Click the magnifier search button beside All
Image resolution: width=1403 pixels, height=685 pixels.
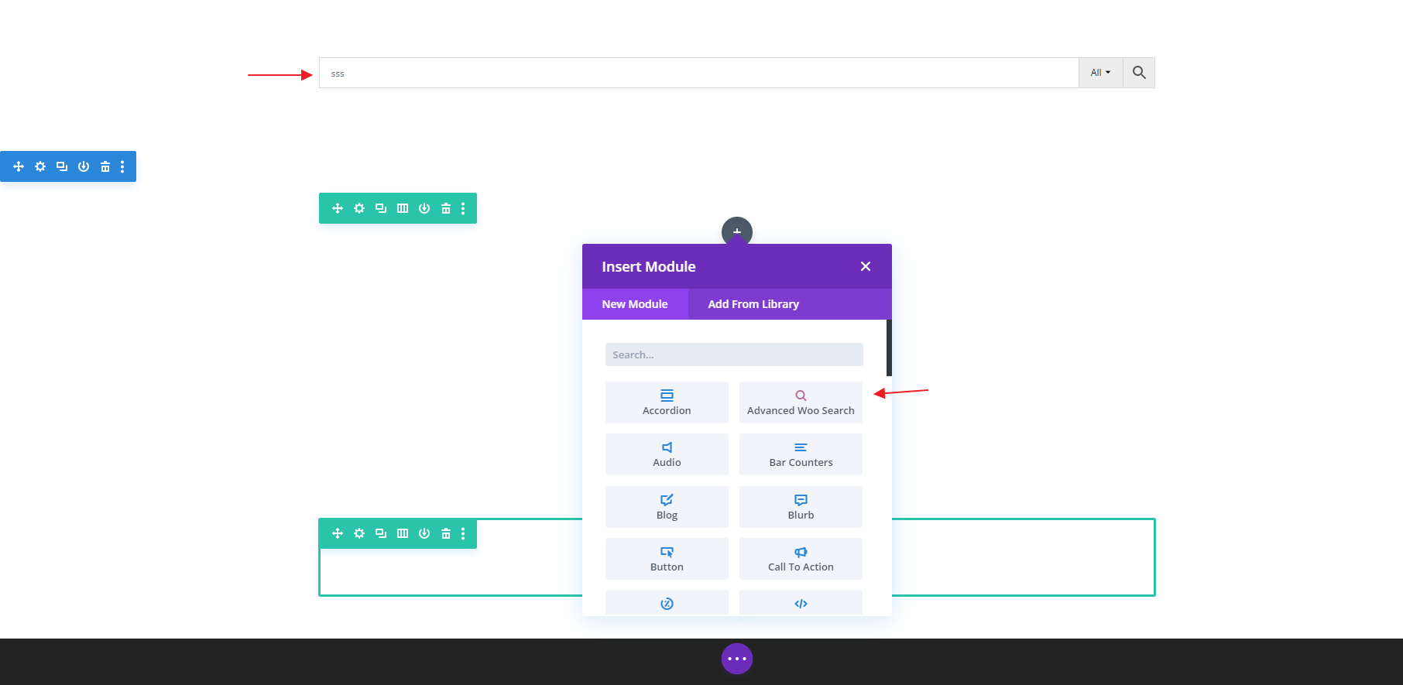1139,73
